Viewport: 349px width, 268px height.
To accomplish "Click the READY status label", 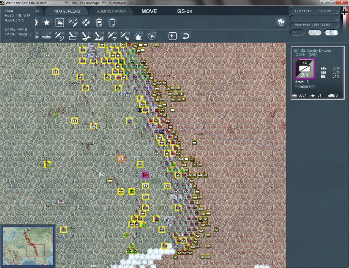I will pyautogui.click(x=305, y=87).
